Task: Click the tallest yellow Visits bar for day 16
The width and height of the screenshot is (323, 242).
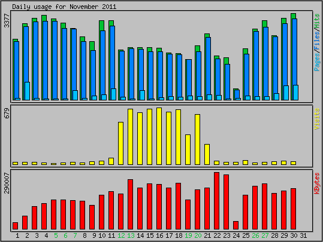Action: (159, 136)
